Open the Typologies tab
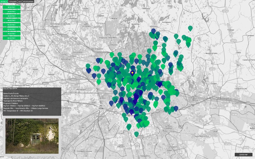 coord(13,2)
